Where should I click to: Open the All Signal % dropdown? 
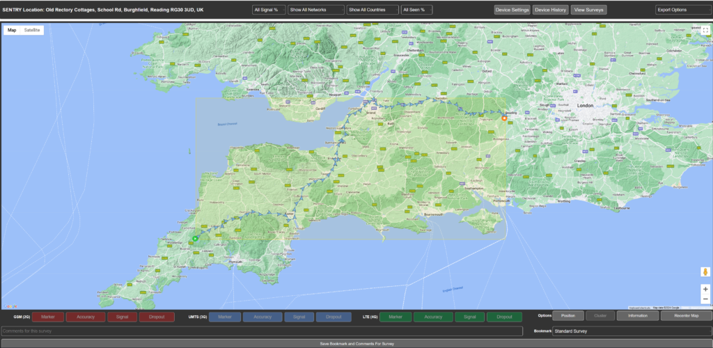269,10
